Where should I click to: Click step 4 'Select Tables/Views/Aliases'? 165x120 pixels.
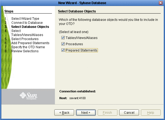click(27, 33)
